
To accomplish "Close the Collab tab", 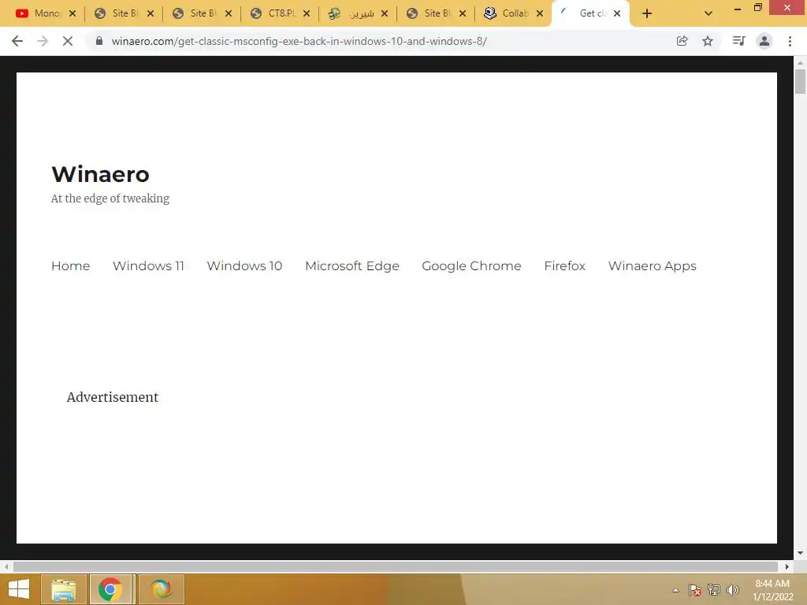I will coord(540,13).
